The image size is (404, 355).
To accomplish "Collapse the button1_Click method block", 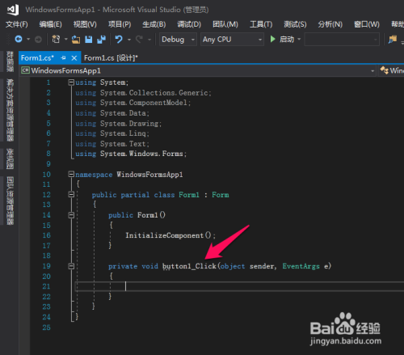I will (71, 266).
